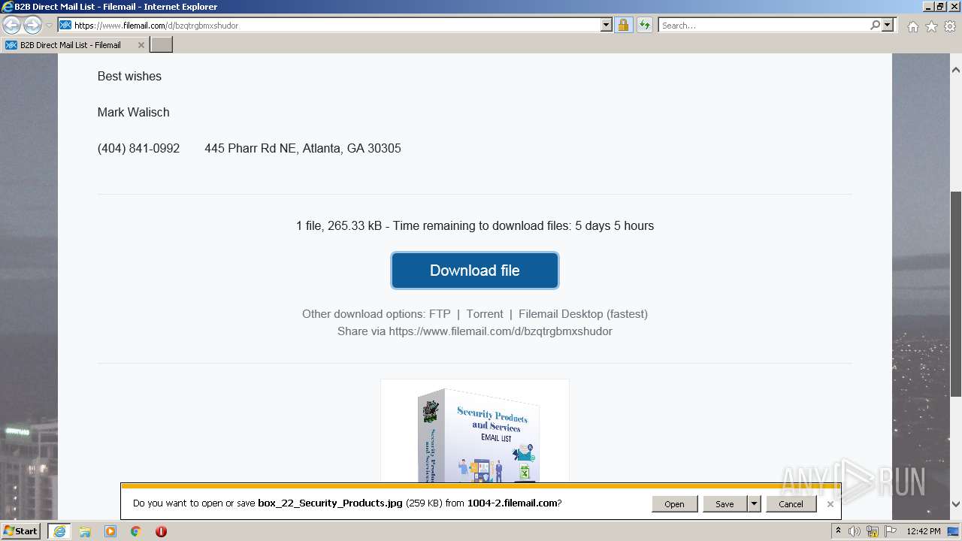Open a new blank tab
The image size is (962, 541).
pyautogui.click(x=162, y=45)
